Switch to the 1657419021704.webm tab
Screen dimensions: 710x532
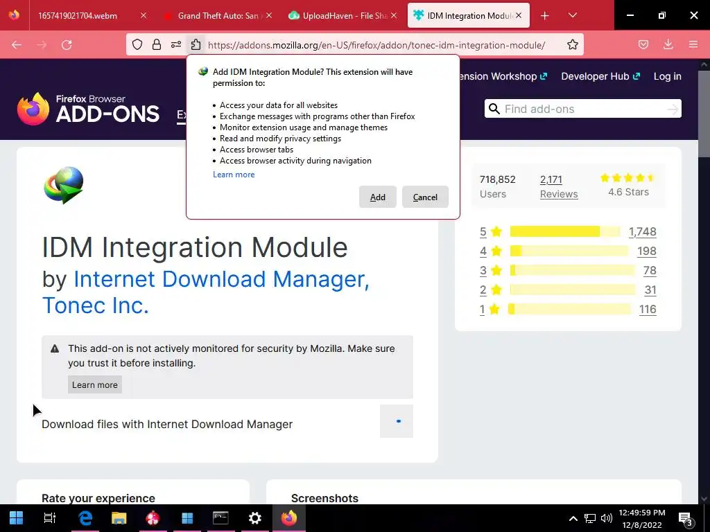tap(78, 16)
